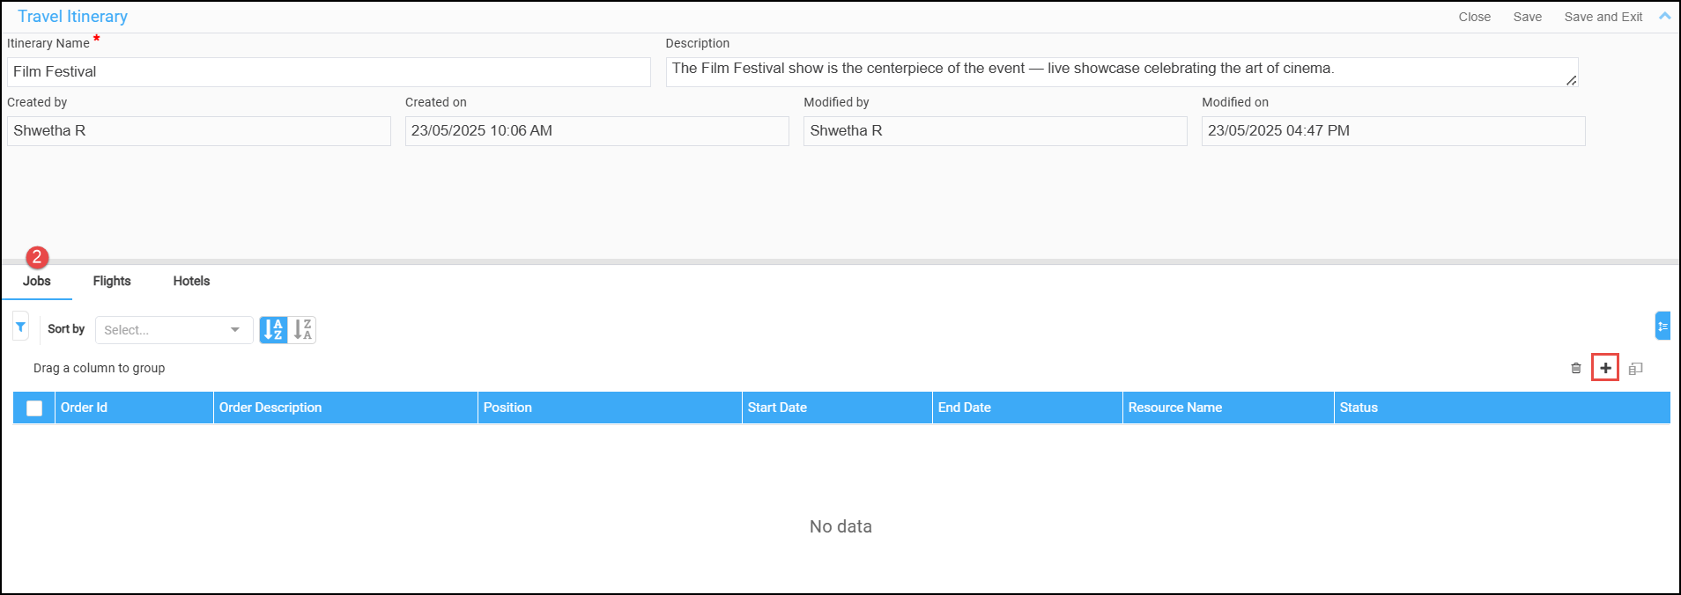This screenshot has height=595, width=1681.
Task: Select the Jobs tab
Action: [37, 281]
